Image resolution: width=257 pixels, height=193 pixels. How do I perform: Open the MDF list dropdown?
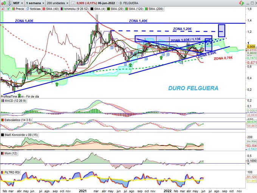click(x=18, y=3)
